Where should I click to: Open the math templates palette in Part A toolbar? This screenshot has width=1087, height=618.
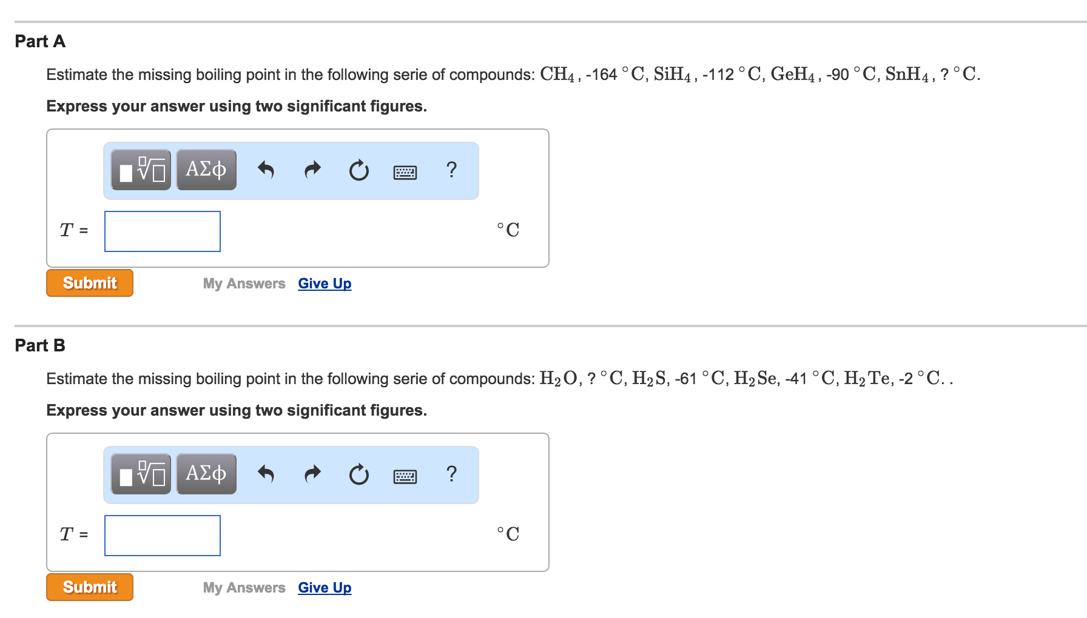coord(140,170)
